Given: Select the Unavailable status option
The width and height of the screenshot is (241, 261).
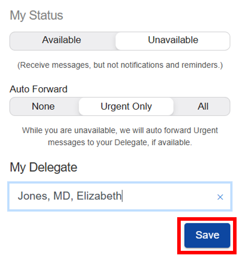Looking at the screenshot, I should pos(173,41).
